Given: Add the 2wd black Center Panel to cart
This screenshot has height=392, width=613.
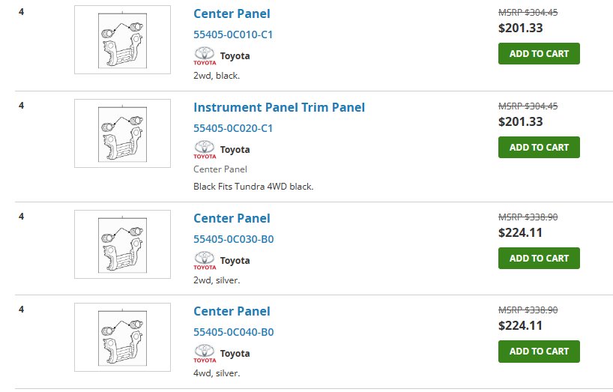Looking at the screenshot, I should tap(539, 53).
